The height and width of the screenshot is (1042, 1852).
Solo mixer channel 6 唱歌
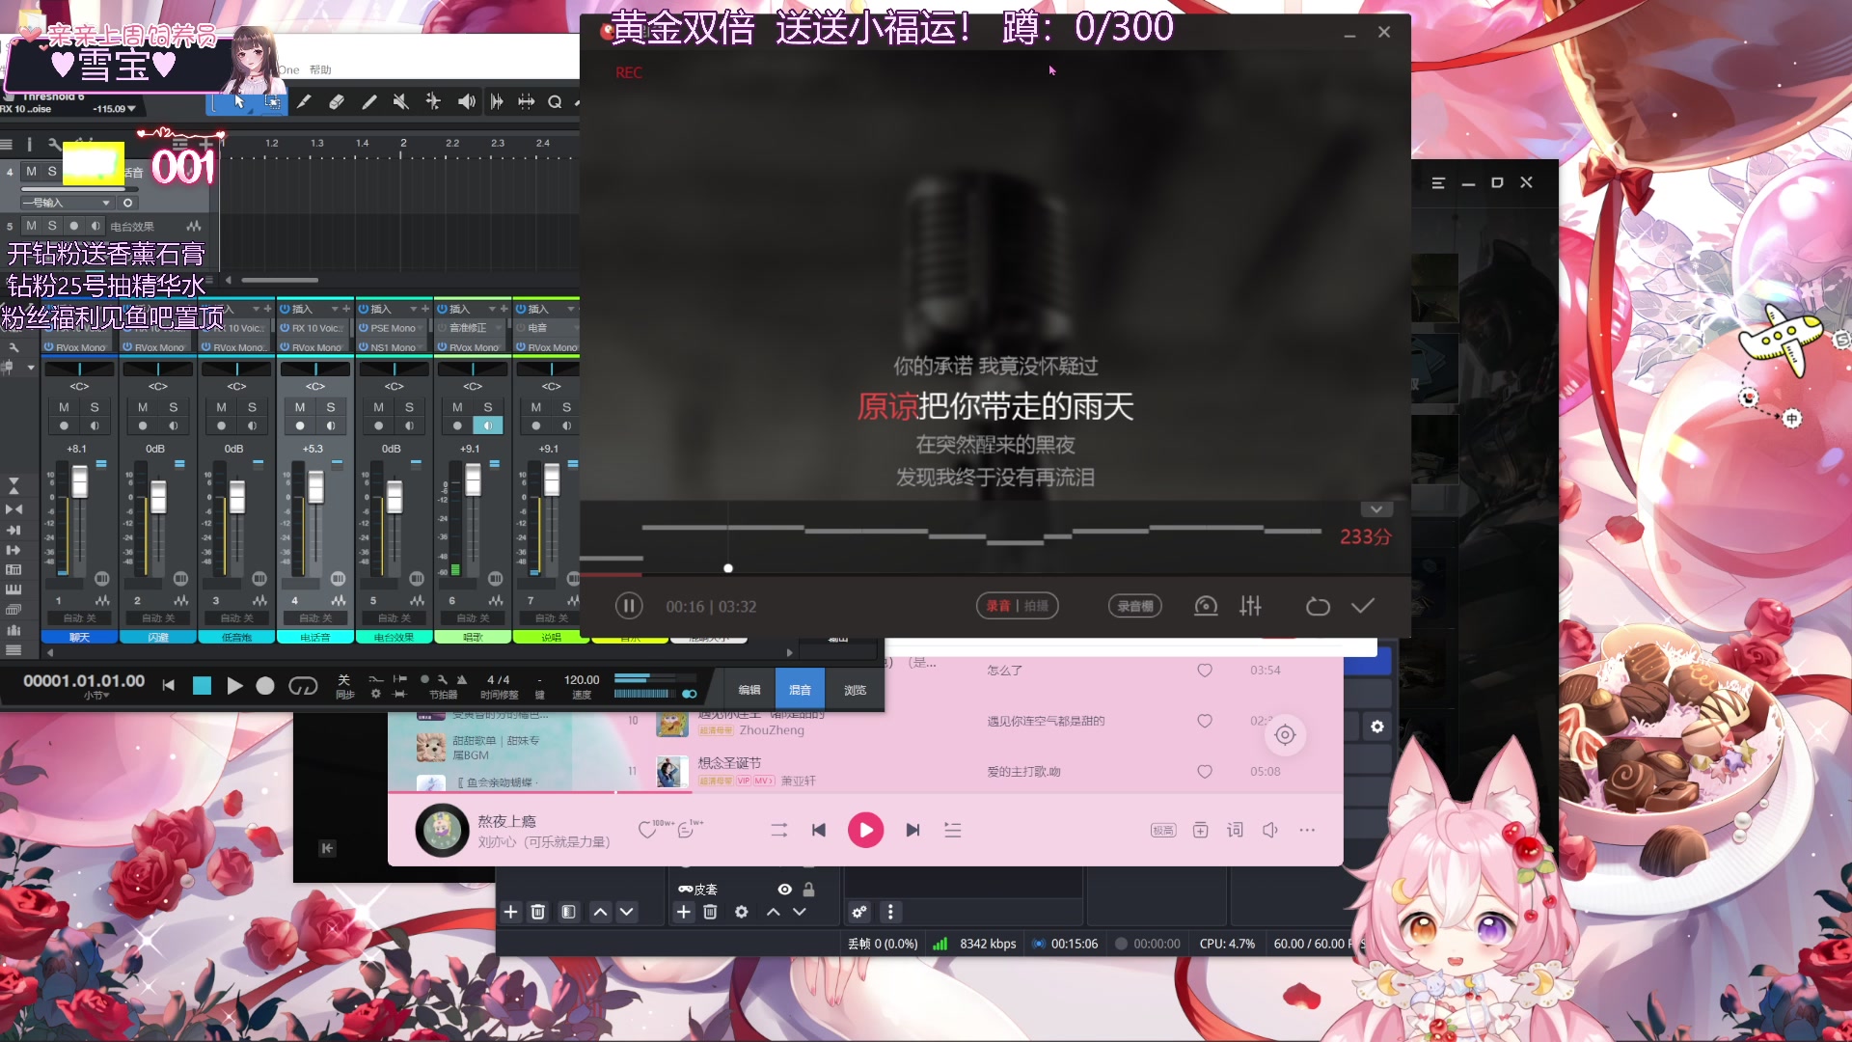[488, 407]
